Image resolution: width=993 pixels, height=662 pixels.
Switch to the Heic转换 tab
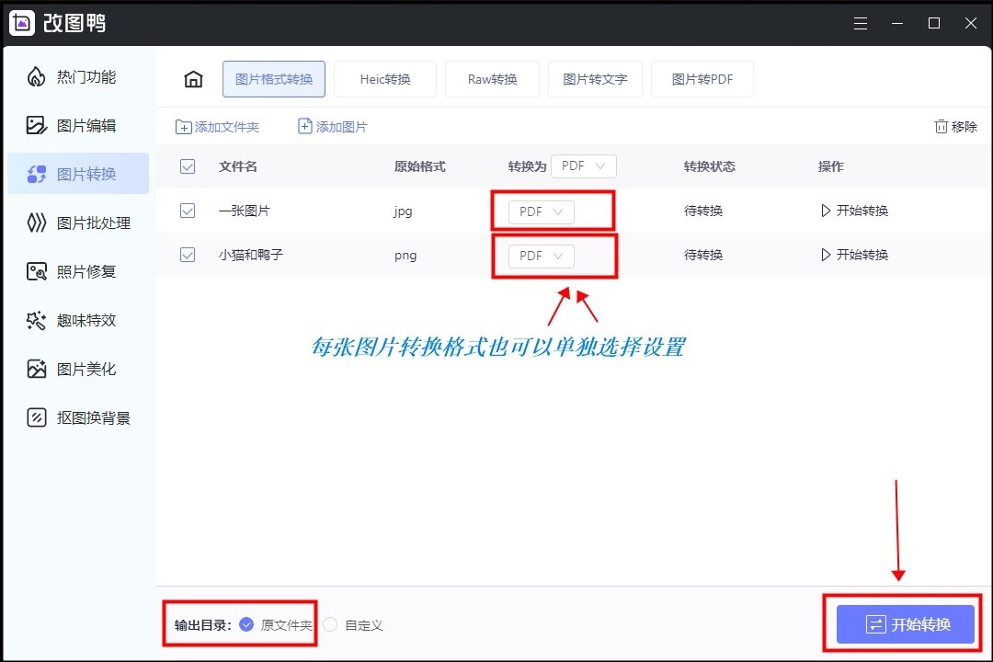[x=385, y=79]
